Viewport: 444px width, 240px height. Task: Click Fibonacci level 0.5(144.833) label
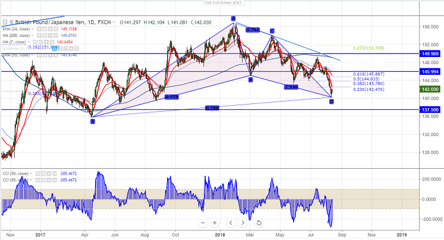point(366,79)
